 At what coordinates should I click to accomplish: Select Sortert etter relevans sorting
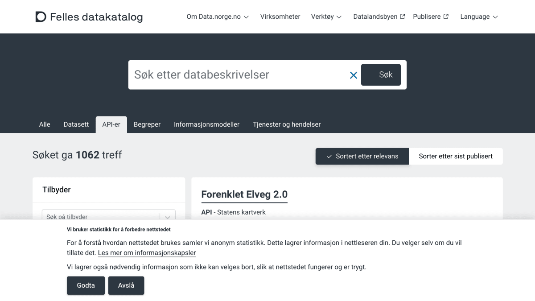pos(362,157)
